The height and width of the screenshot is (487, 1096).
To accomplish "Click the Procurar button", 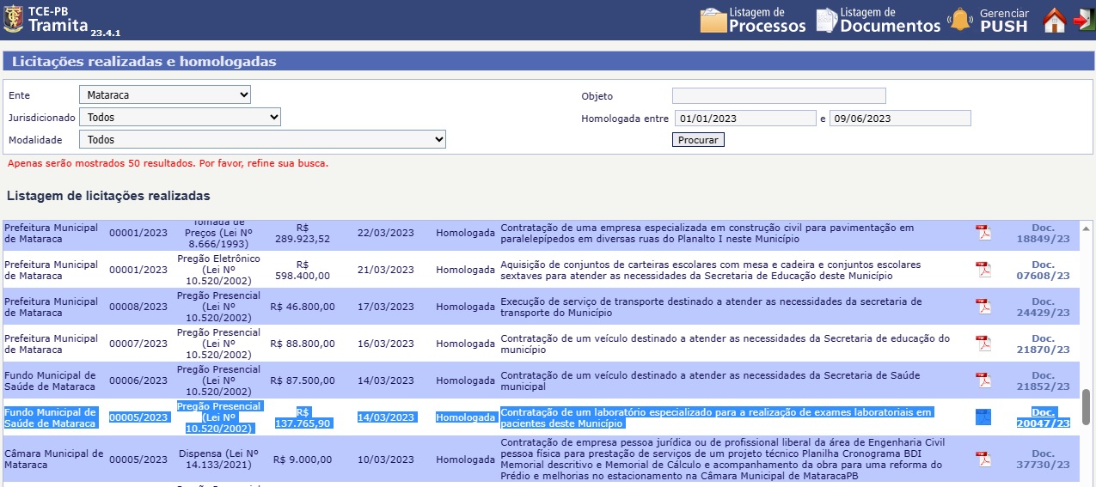I will tap(698, 140).
